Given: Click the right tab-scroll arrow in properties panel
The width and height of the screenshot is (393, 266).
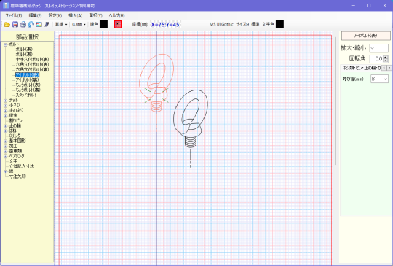Looking at the screenshot, I should 389,68.
